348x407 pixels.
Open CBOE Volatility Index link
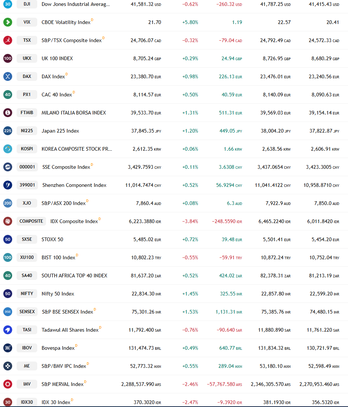[66, 22]
